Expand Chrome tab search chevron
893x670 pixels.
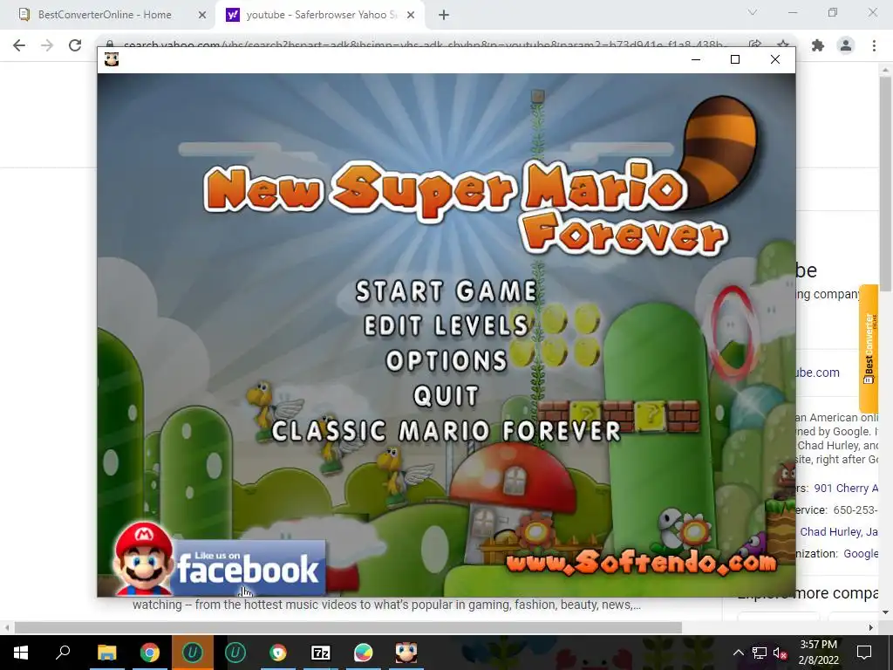click(753, 12)
